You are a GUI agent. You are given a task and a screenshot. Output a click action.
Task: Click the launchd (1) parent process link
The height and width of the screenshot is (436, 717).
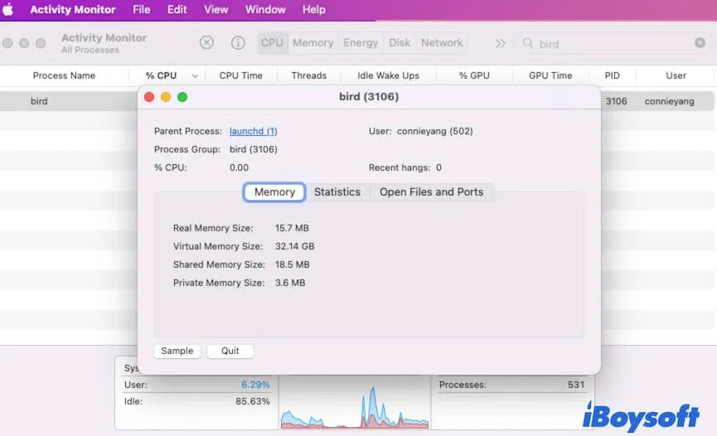[253, 131]
